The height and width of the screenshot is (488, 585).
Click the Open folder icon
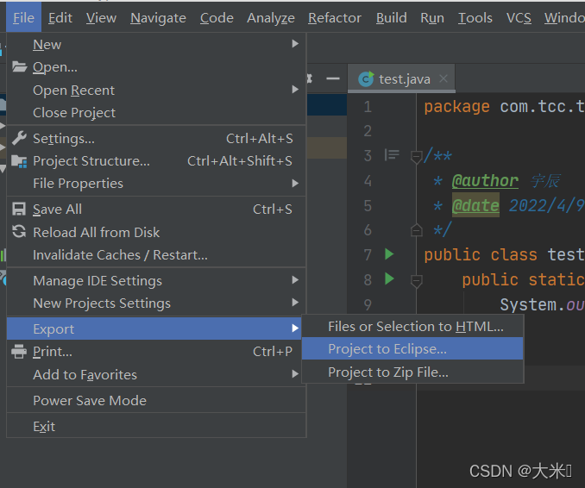click(19, 67)
